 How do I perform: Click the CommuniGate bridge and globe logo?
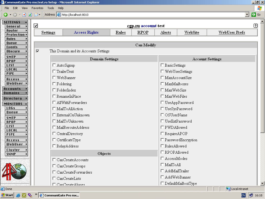(14, 171)
